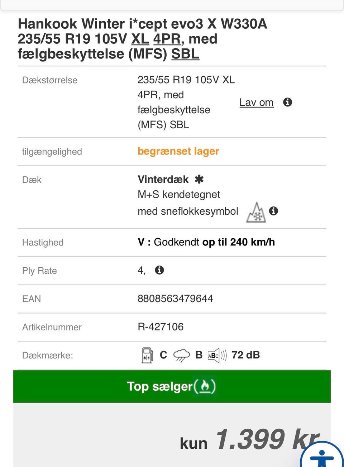Click the 1.399 kr price
The width and height of the screenshot is (344, 467).
267,439
